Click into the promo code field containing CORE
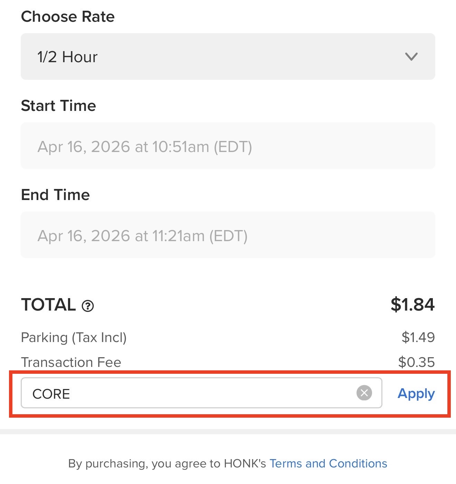 click(187, 393)
